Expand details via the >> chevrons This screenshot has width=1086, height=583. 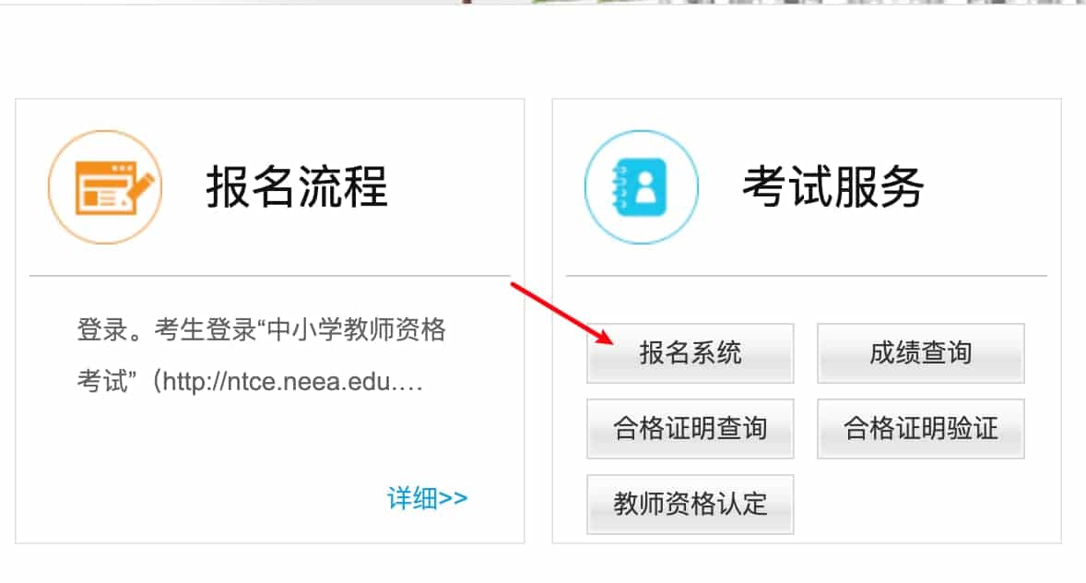tap(453, 499)
